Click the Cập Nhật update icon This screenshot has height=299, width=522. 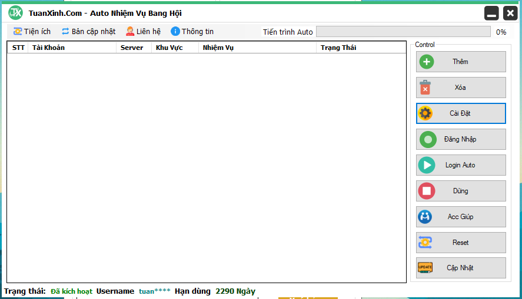pyautogui.click(x=425, y=268)
